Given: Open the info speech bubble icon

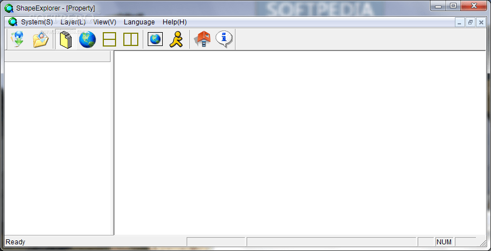Looking at the screenshot, I should pyautogui.click(x=224, y=39).
